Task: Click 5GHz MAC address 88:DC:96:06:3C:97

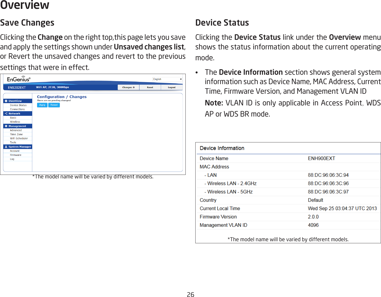Action: [x=328, y=192]
